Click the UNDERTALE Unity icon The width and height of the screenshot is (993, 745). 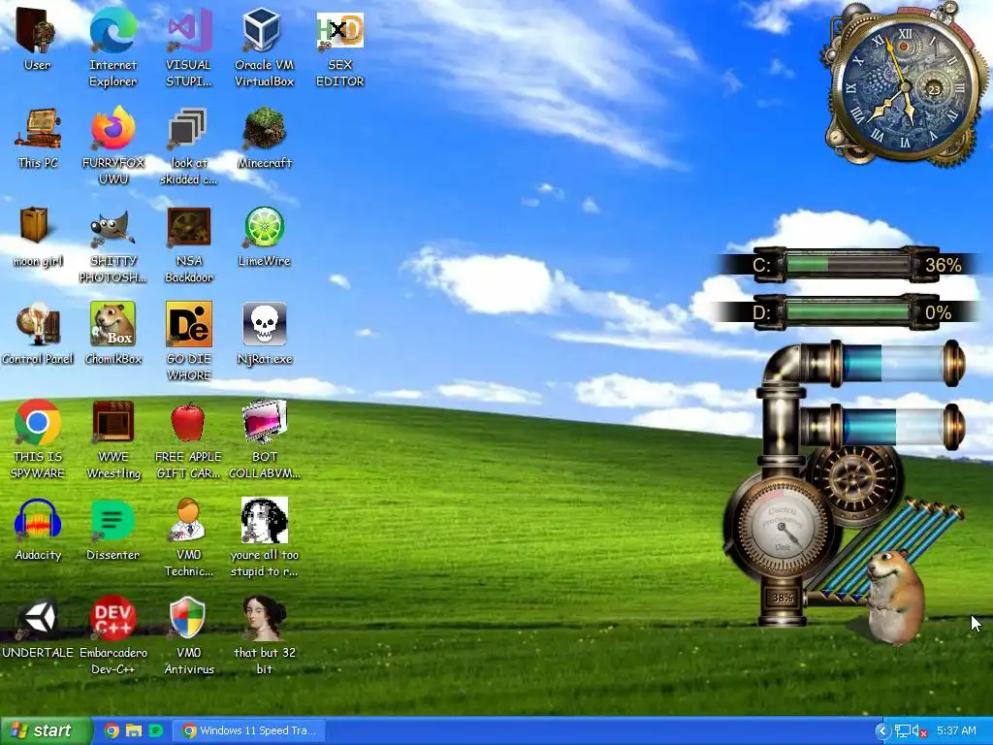click(38, 618)
